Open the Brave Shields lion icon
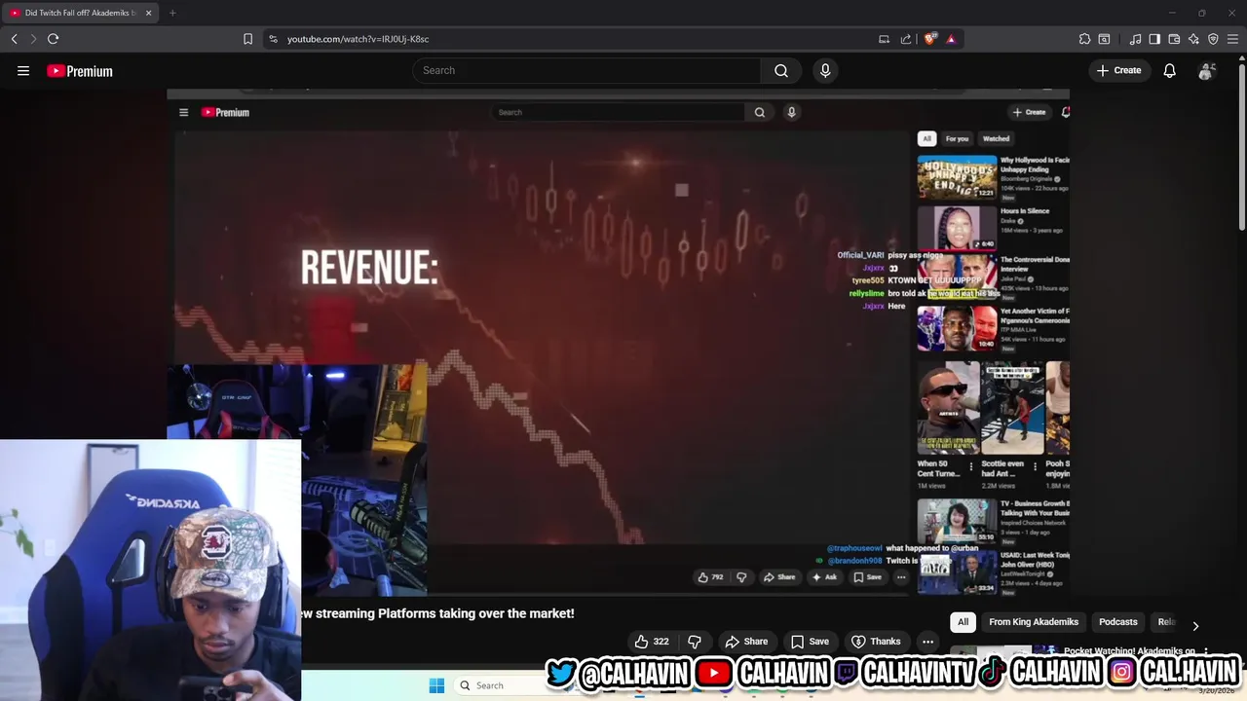This screenshot has height=701, width=1247. pos(930,39)
